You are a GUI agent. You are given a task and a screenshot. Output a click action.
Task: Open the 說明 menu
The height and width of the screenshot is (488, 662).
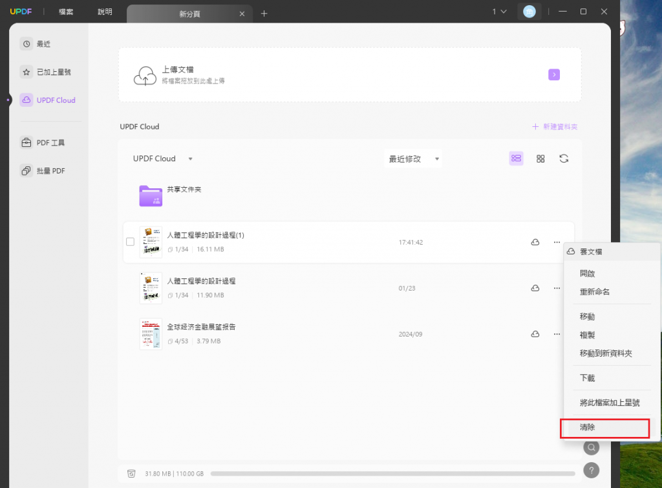point(105,12)
